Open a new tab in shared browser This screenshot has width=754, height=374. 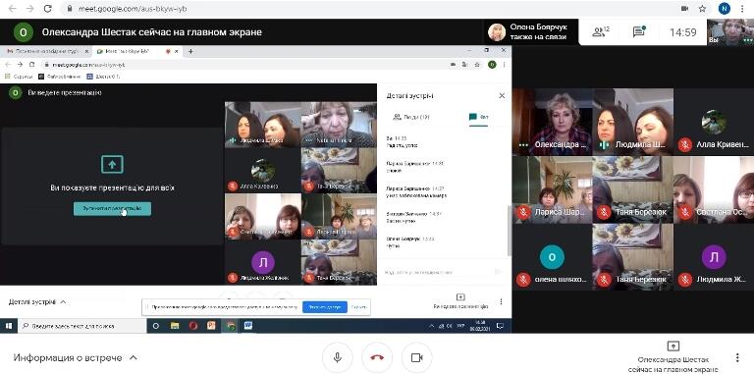190,51
